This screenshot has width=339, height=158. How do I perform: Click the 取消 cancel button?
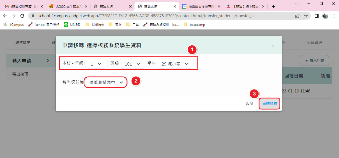249,103
